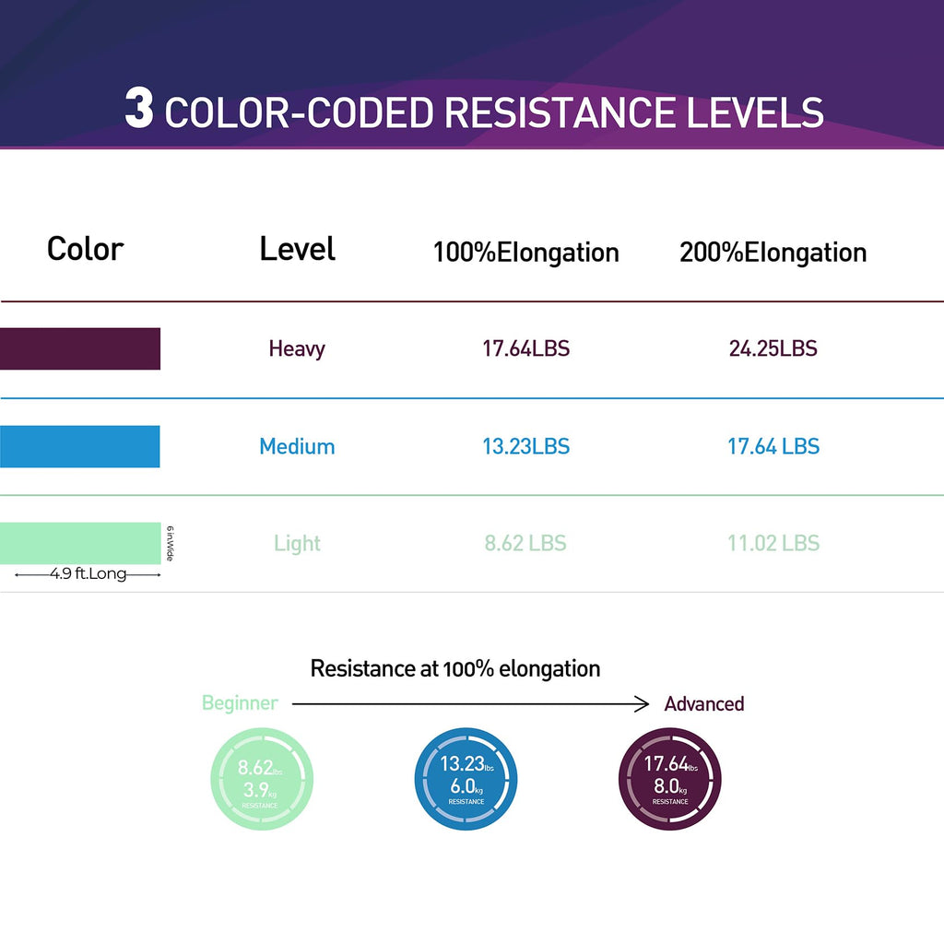Click the "Resistance at 100% elongation" heading

pyautogui.click(x=454, y=668)
